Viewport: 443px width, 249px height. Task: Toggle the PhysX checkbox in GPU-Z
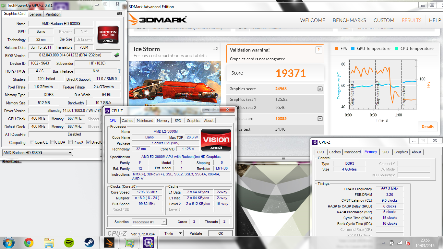click(71, 142)
